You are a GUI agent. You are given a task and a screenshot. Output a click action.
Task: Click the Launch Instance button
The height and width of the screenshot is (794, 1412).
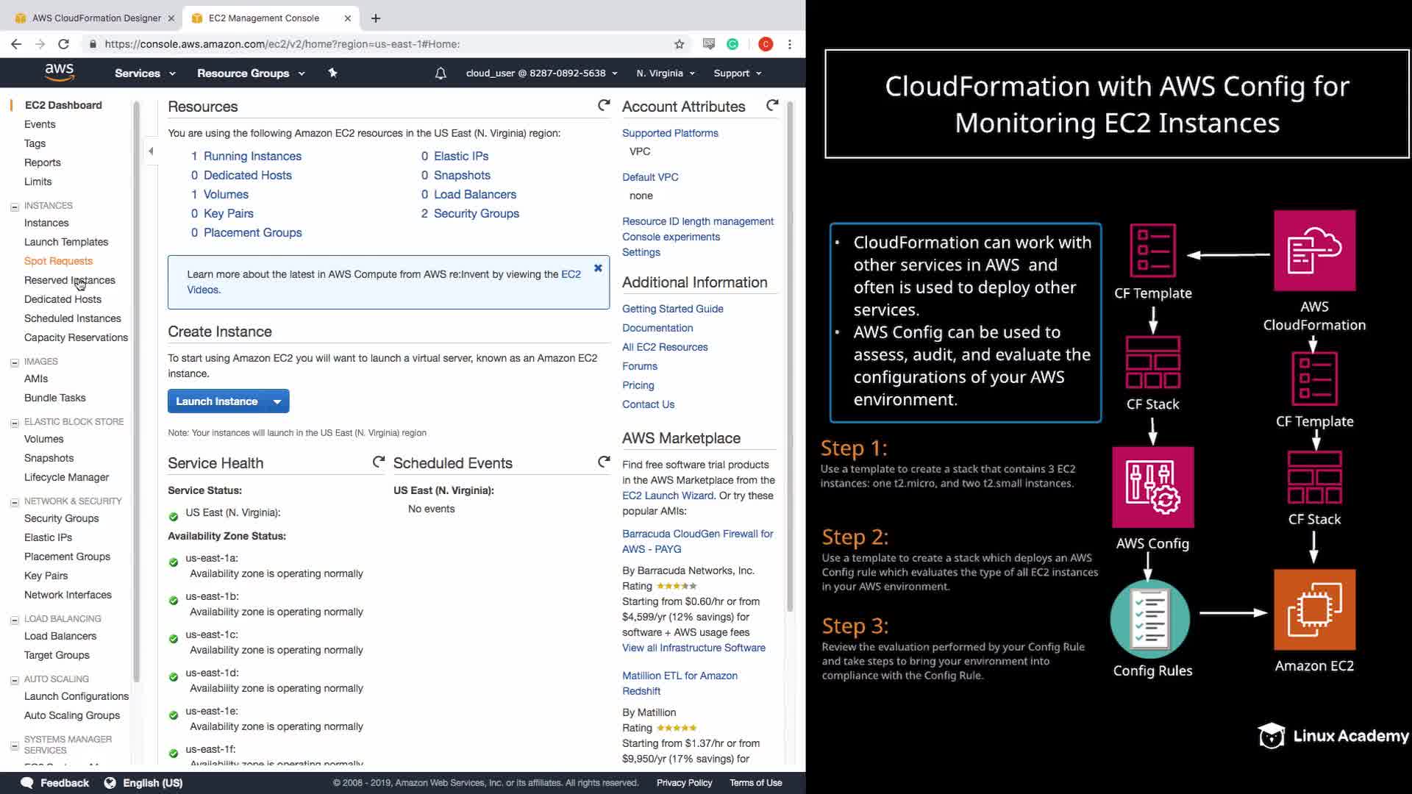217,401
